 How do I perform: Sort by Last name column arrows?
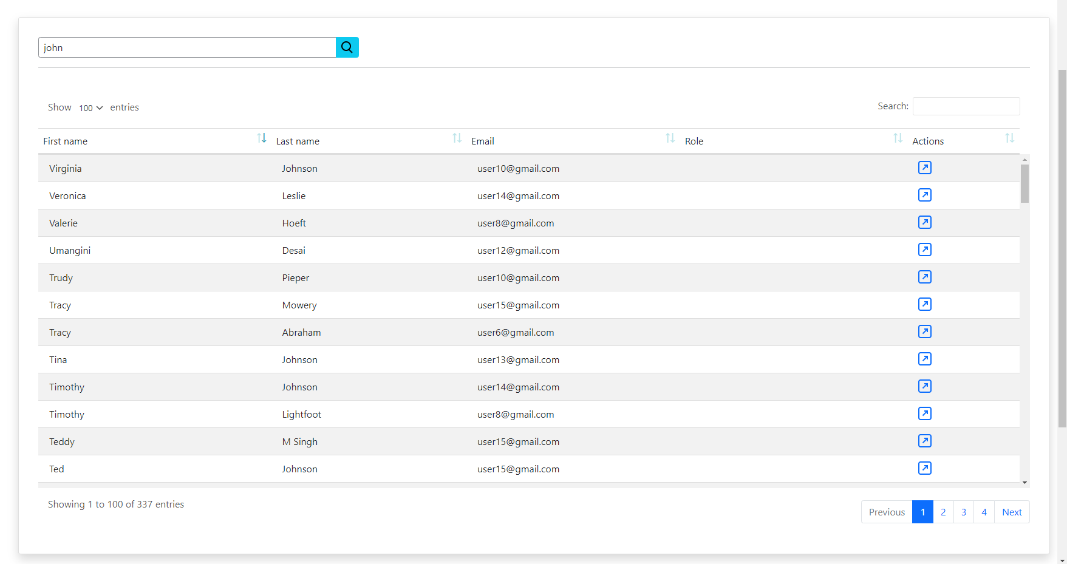click(x=457, y=138)
